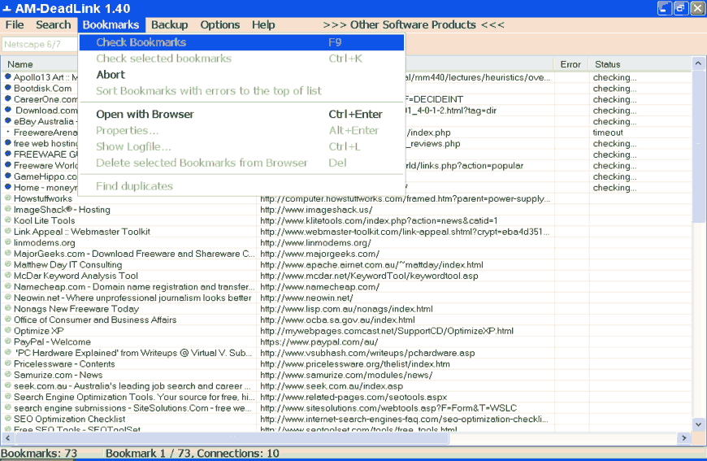Click the icon beside Nonags New Freeware Today
The height and width of the screenshot is (461, 707).
[x=7, y=308]
